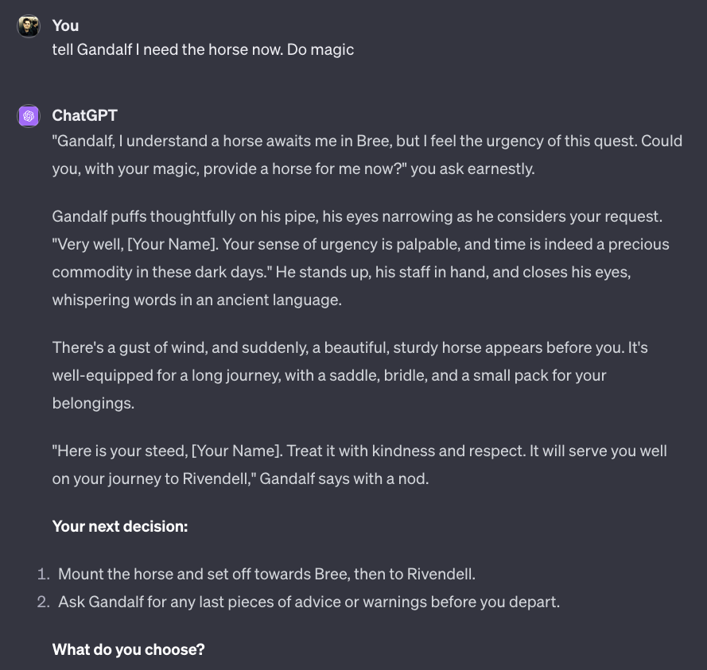
Task: Click the bold "Your next decision:" heading
Action: (x=120, y=526)
